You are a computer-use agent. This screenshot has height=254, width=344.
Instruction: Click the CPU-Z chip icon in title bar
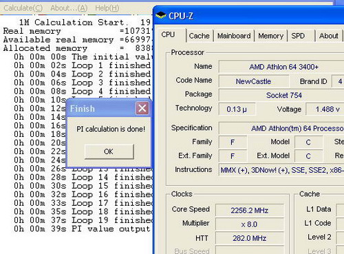pyautogui.click(x=161, y=15)
